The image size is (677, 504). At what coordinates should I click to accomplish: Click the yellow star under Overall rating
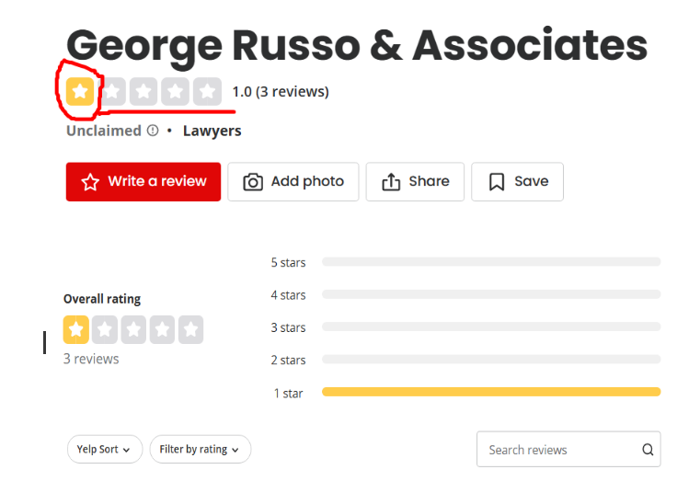76,329
